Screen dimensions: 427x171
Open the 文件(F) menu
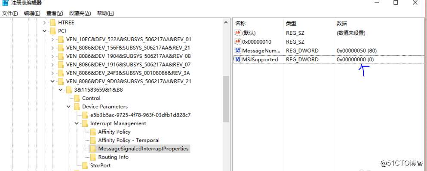(10, 13)
